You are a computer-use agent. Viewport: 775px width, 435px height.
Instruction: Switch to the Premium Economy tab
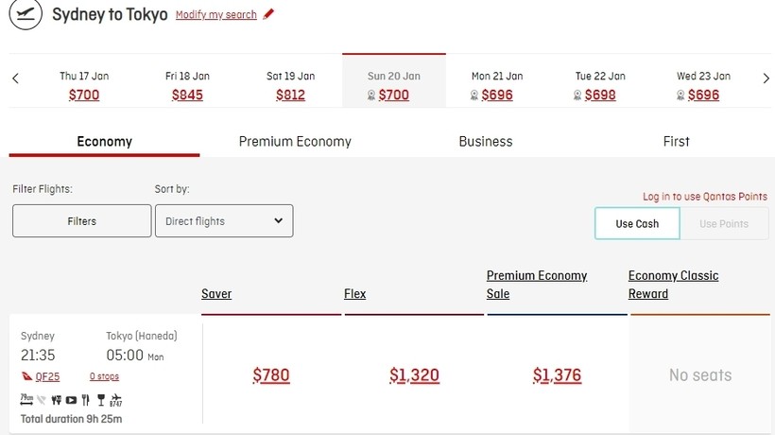pyautogui.click(x=295, y=142)
